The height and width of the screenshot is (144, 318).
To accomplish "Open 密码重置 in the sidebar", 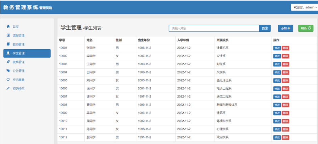I will click(x=27, y=80).
